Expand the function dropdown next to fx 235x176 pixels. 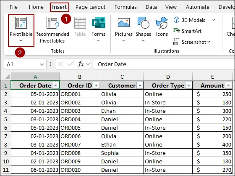[88, 64]
